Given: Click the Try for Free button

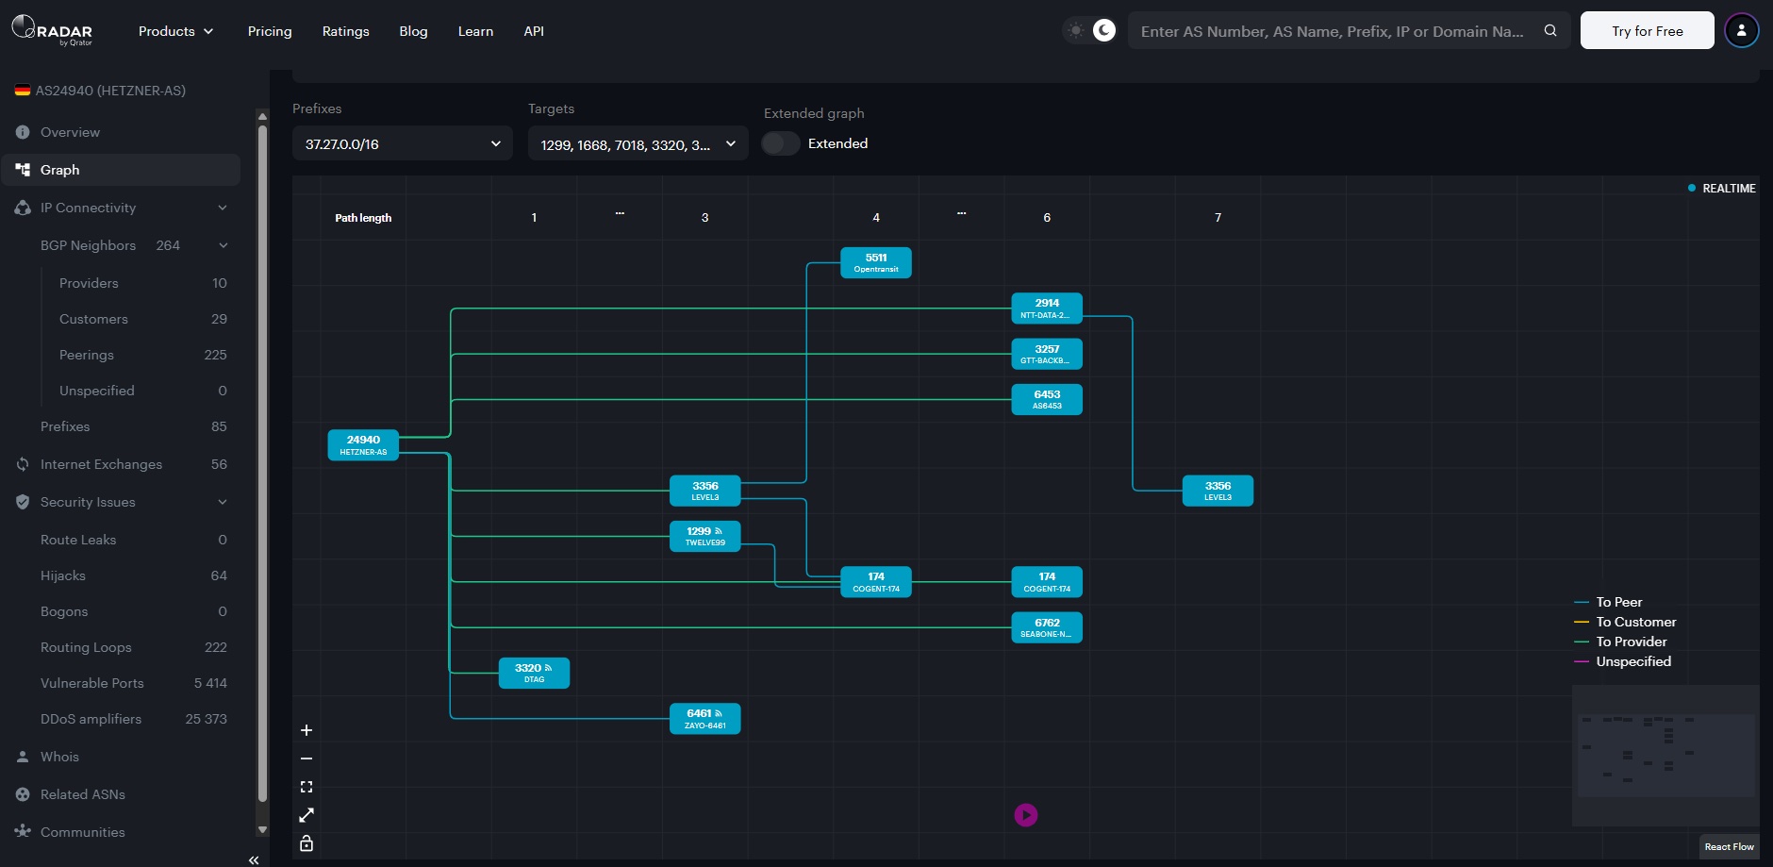Looking at the screenshot, I should [x=1648, y=30].
